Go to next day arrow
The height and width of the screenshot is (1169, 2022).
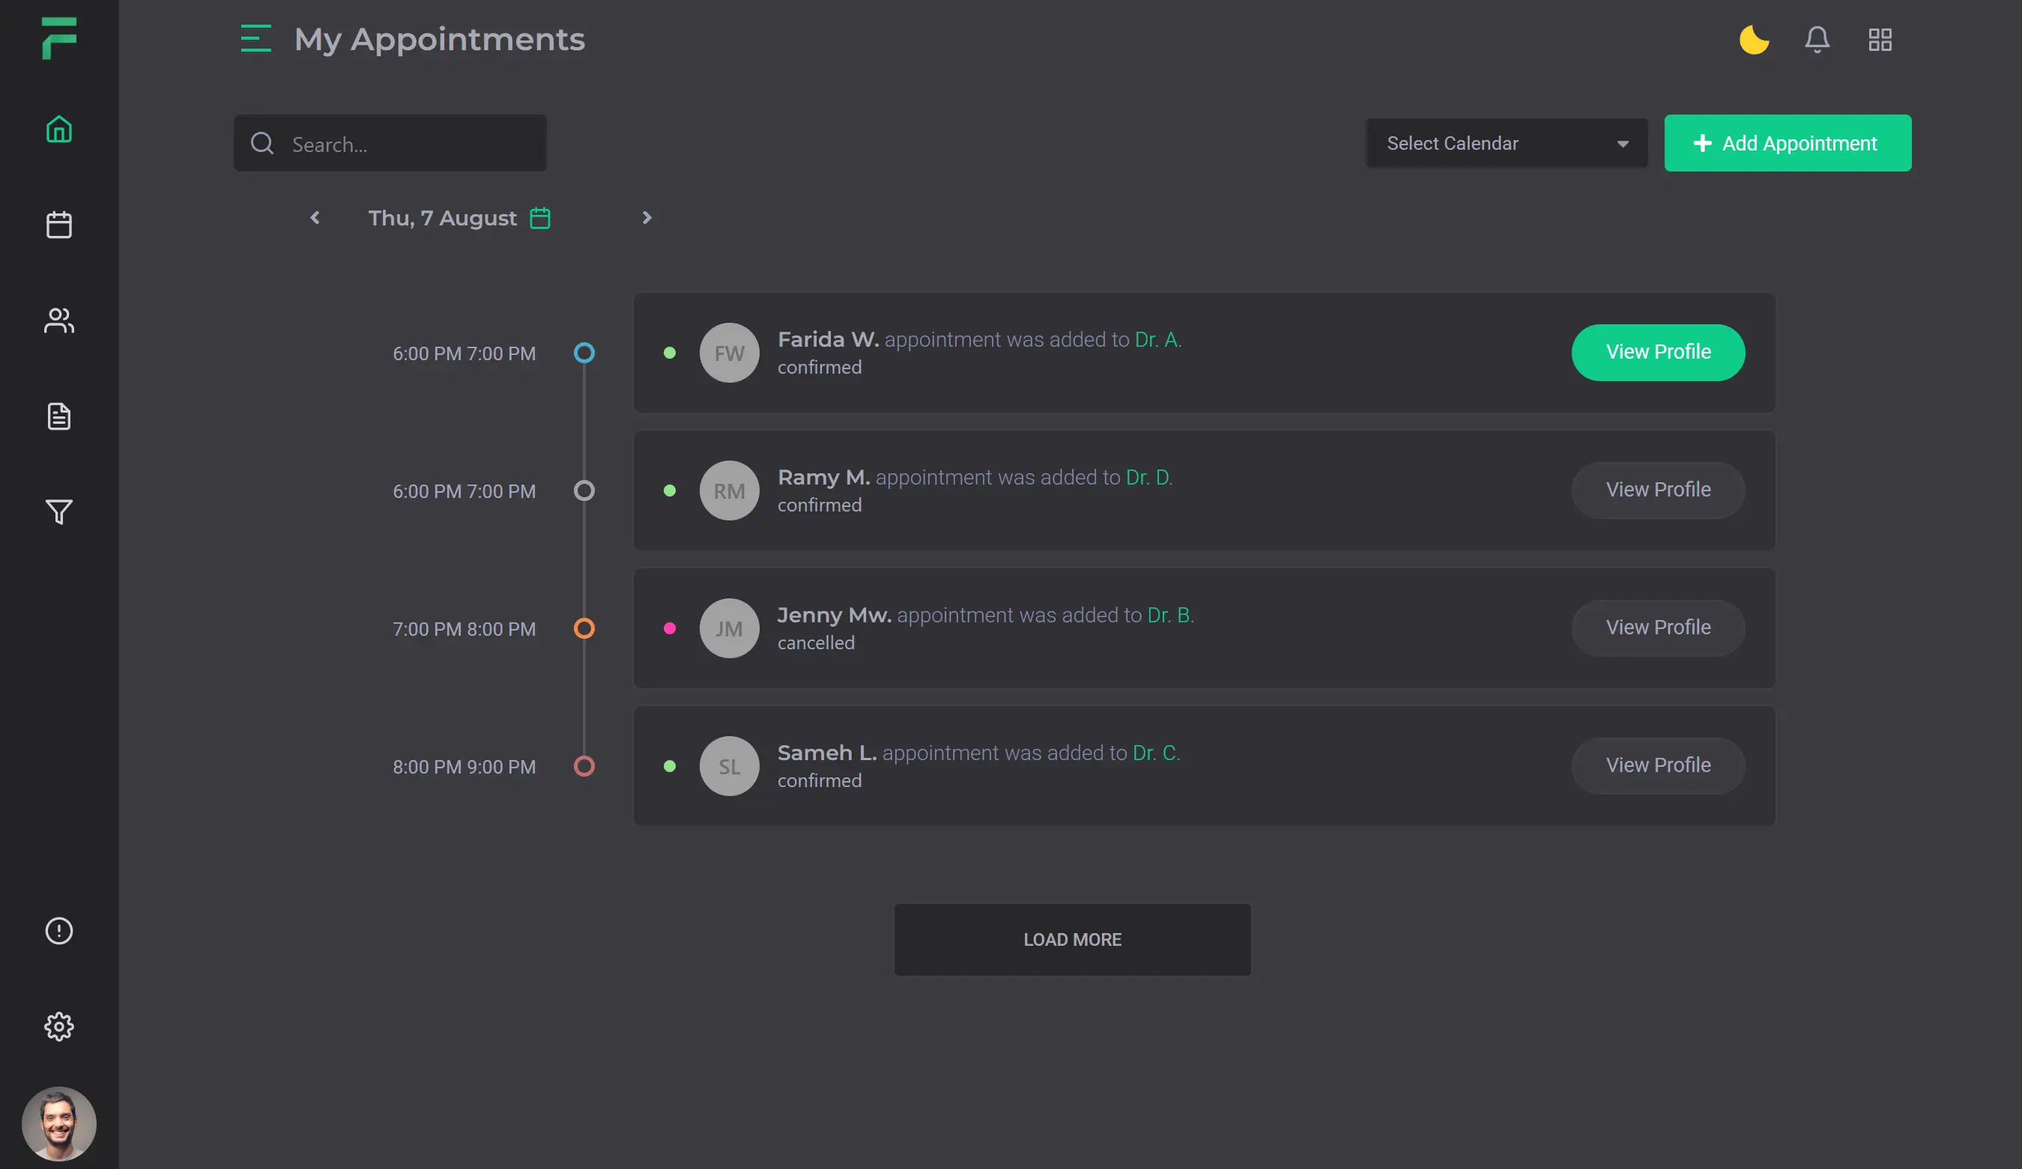click(x=647, y=217)
